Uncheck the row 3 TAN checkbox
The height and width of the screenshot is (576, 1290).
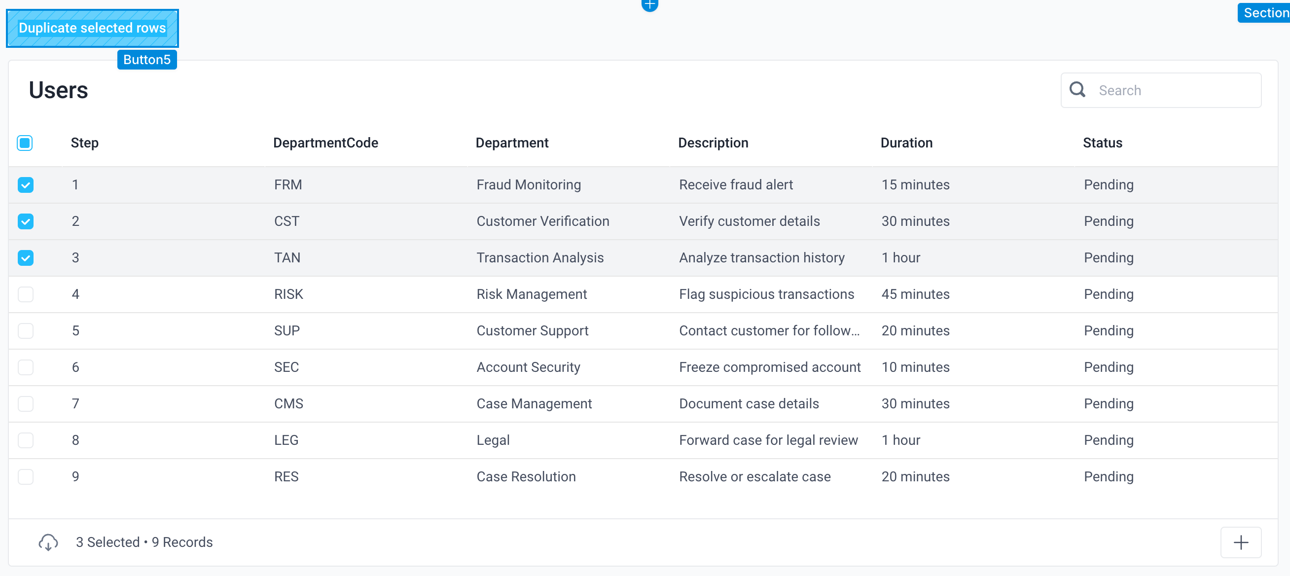tap(26, 258)
